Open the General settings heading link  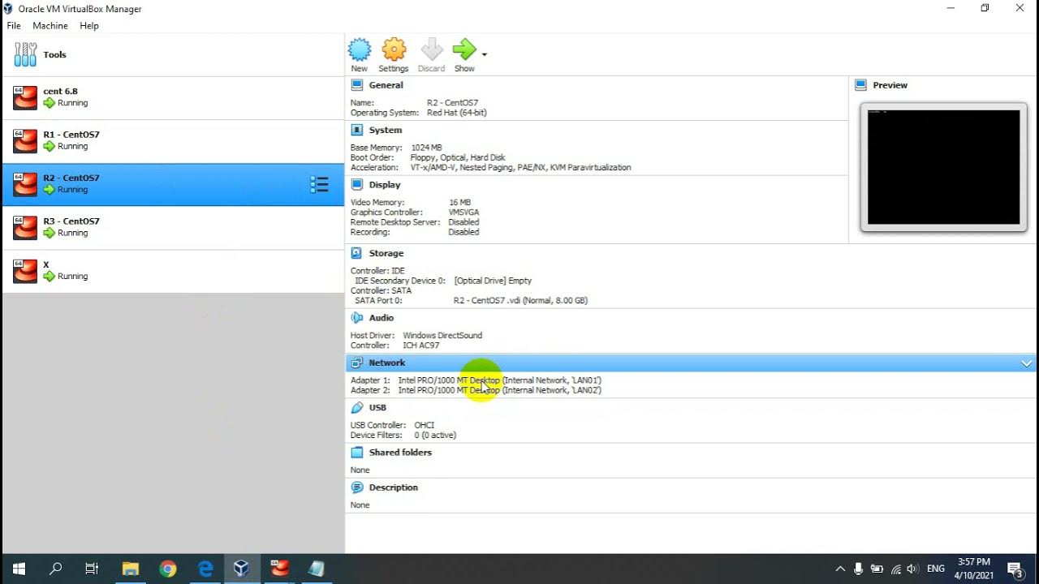coord(386,85)
